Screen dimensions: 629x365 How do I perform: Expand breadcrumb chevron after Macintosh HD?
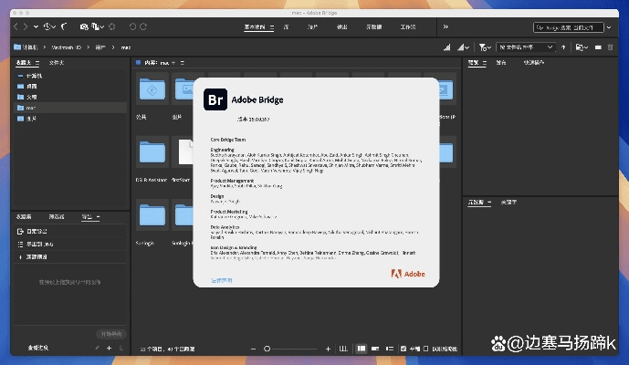tap(88, 47)
